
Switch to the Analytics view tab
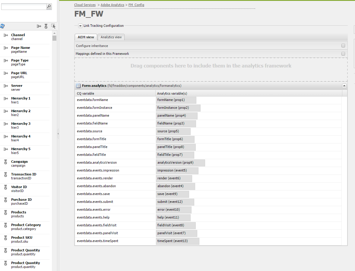pyautogui.click(x=111, y=37)
